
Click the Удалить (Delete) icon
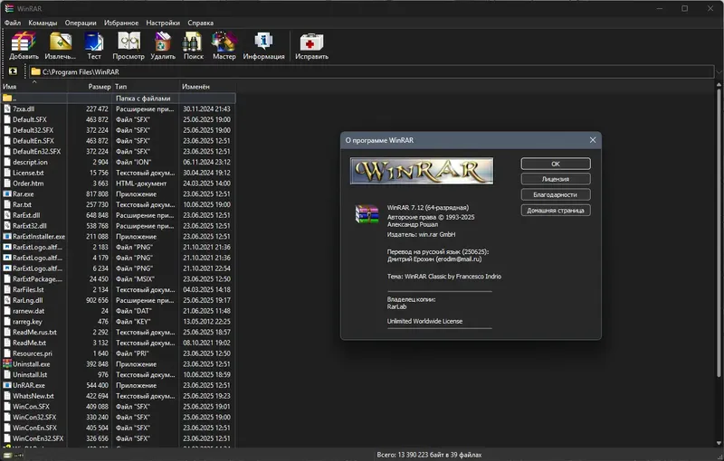click(x=163, y=45)
